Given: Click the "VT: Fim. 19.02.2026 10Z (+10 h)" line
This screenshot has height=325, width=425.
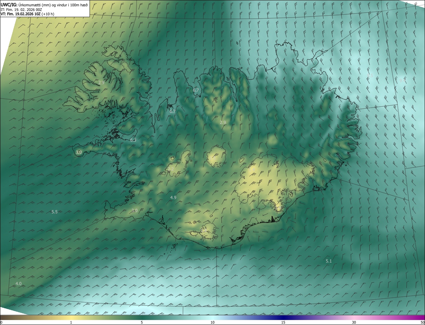Looking at the screenshot, I should tap(28, 14).
